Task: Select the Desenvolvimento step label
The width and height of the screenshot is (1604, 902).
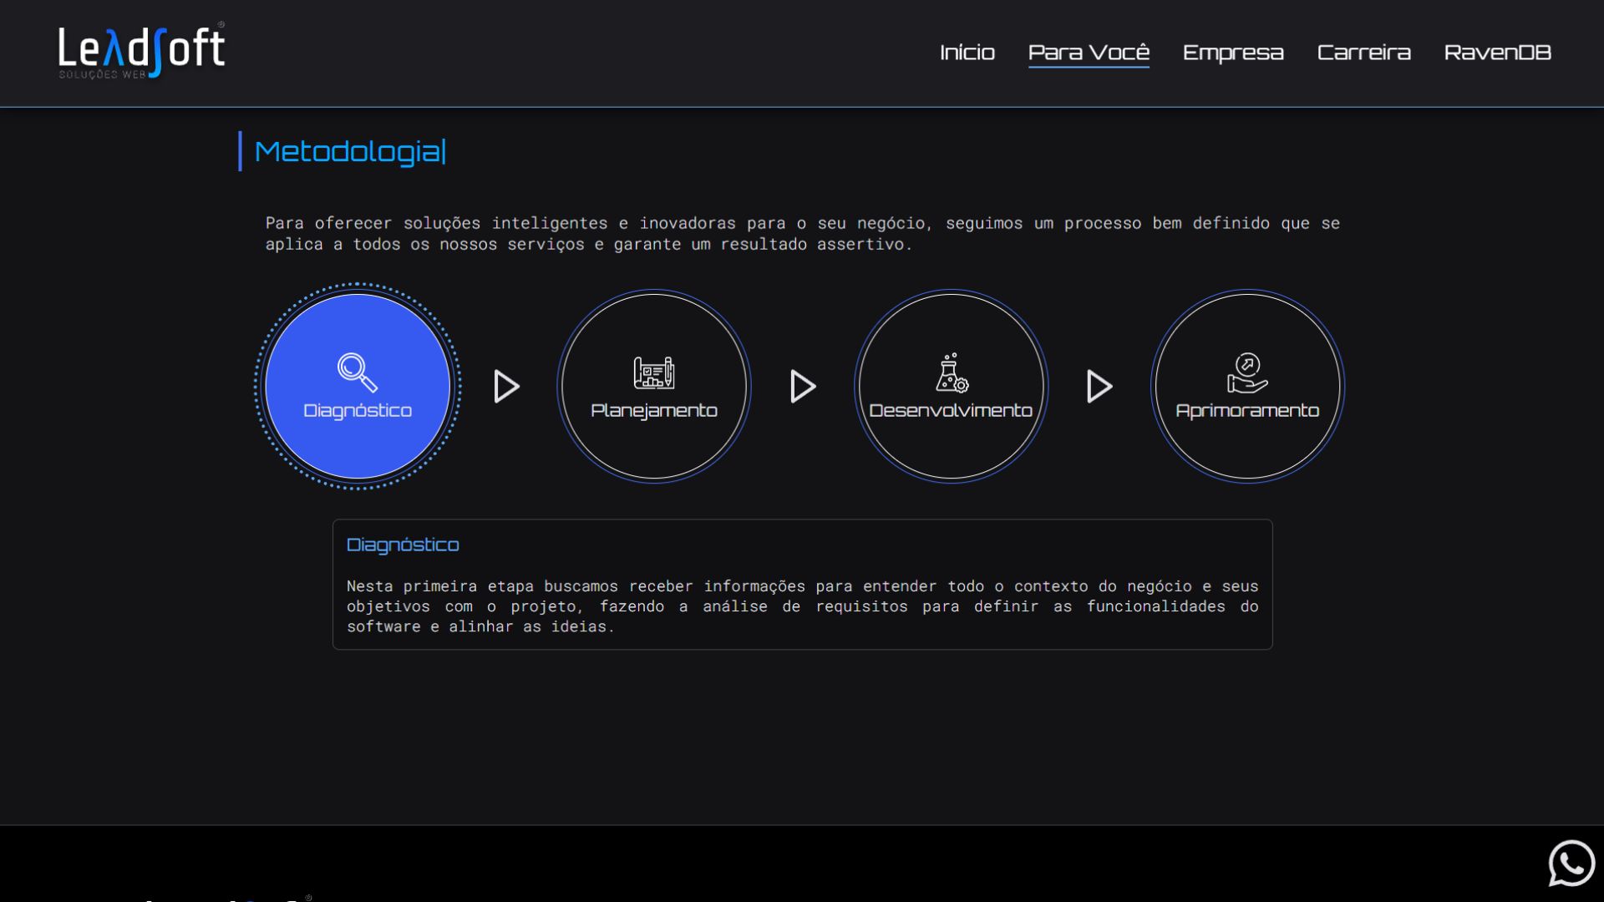Action: 951,411
